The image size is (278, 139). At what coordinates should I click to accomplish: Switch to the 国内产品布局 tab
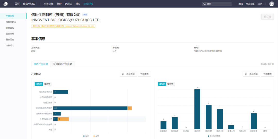tap(41, 64)
